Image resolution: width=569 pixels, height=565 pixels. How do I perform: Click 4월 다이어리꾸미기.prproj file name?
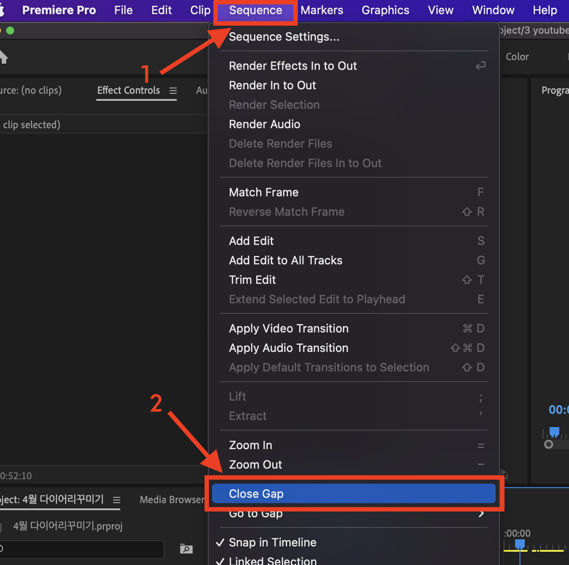pos(68,526)
